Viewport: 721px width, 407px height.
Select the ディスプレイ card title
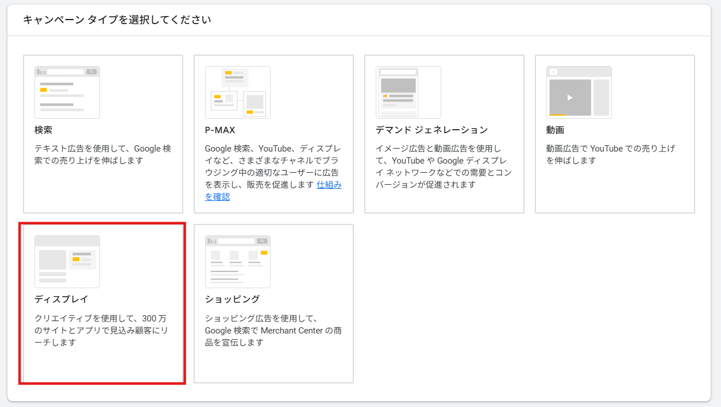click(x=61, y=299)
